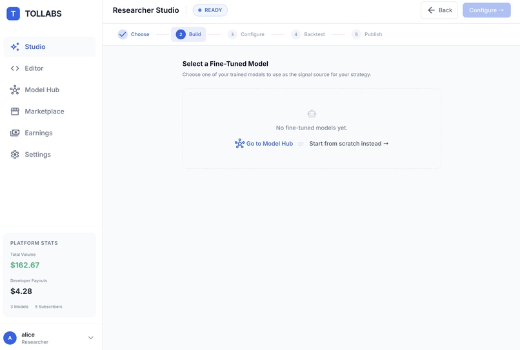
Task: Click the Settings gear icon
Action: point(15,155)
